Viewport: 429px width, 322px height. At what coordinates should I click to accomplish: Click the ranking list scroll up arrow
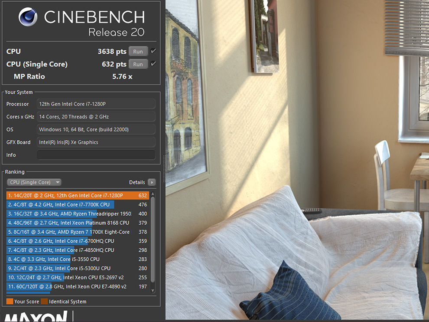[153, 194]
